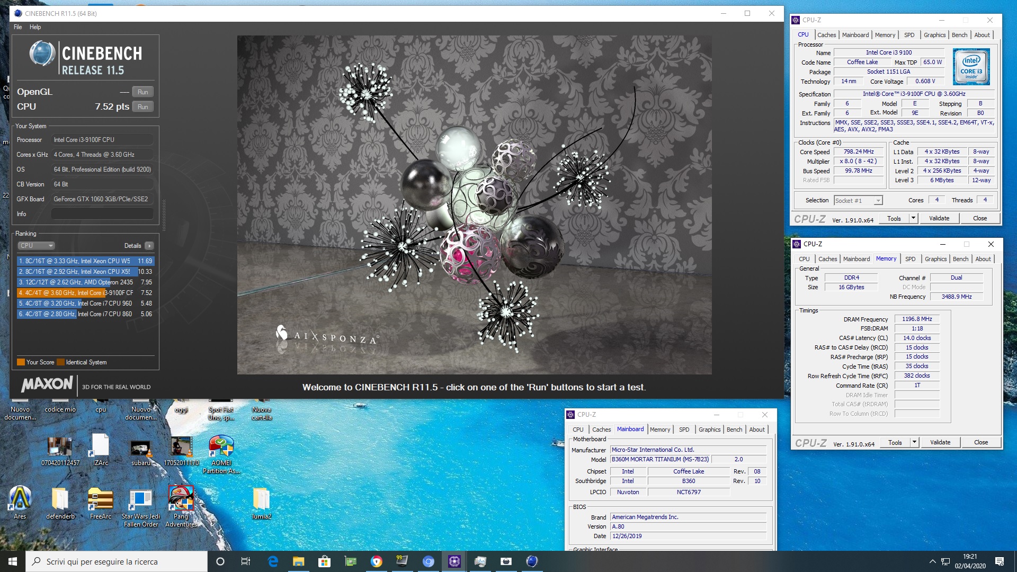Open the FreeArc desktop shortcut
The width and height of the screenshot is (1017, 572).
(100, 503)
